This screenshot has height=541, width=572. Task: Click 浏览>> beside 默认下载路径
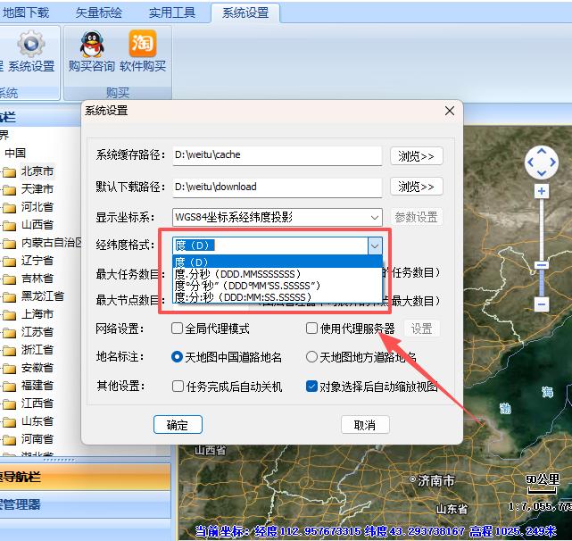[416, 187]
